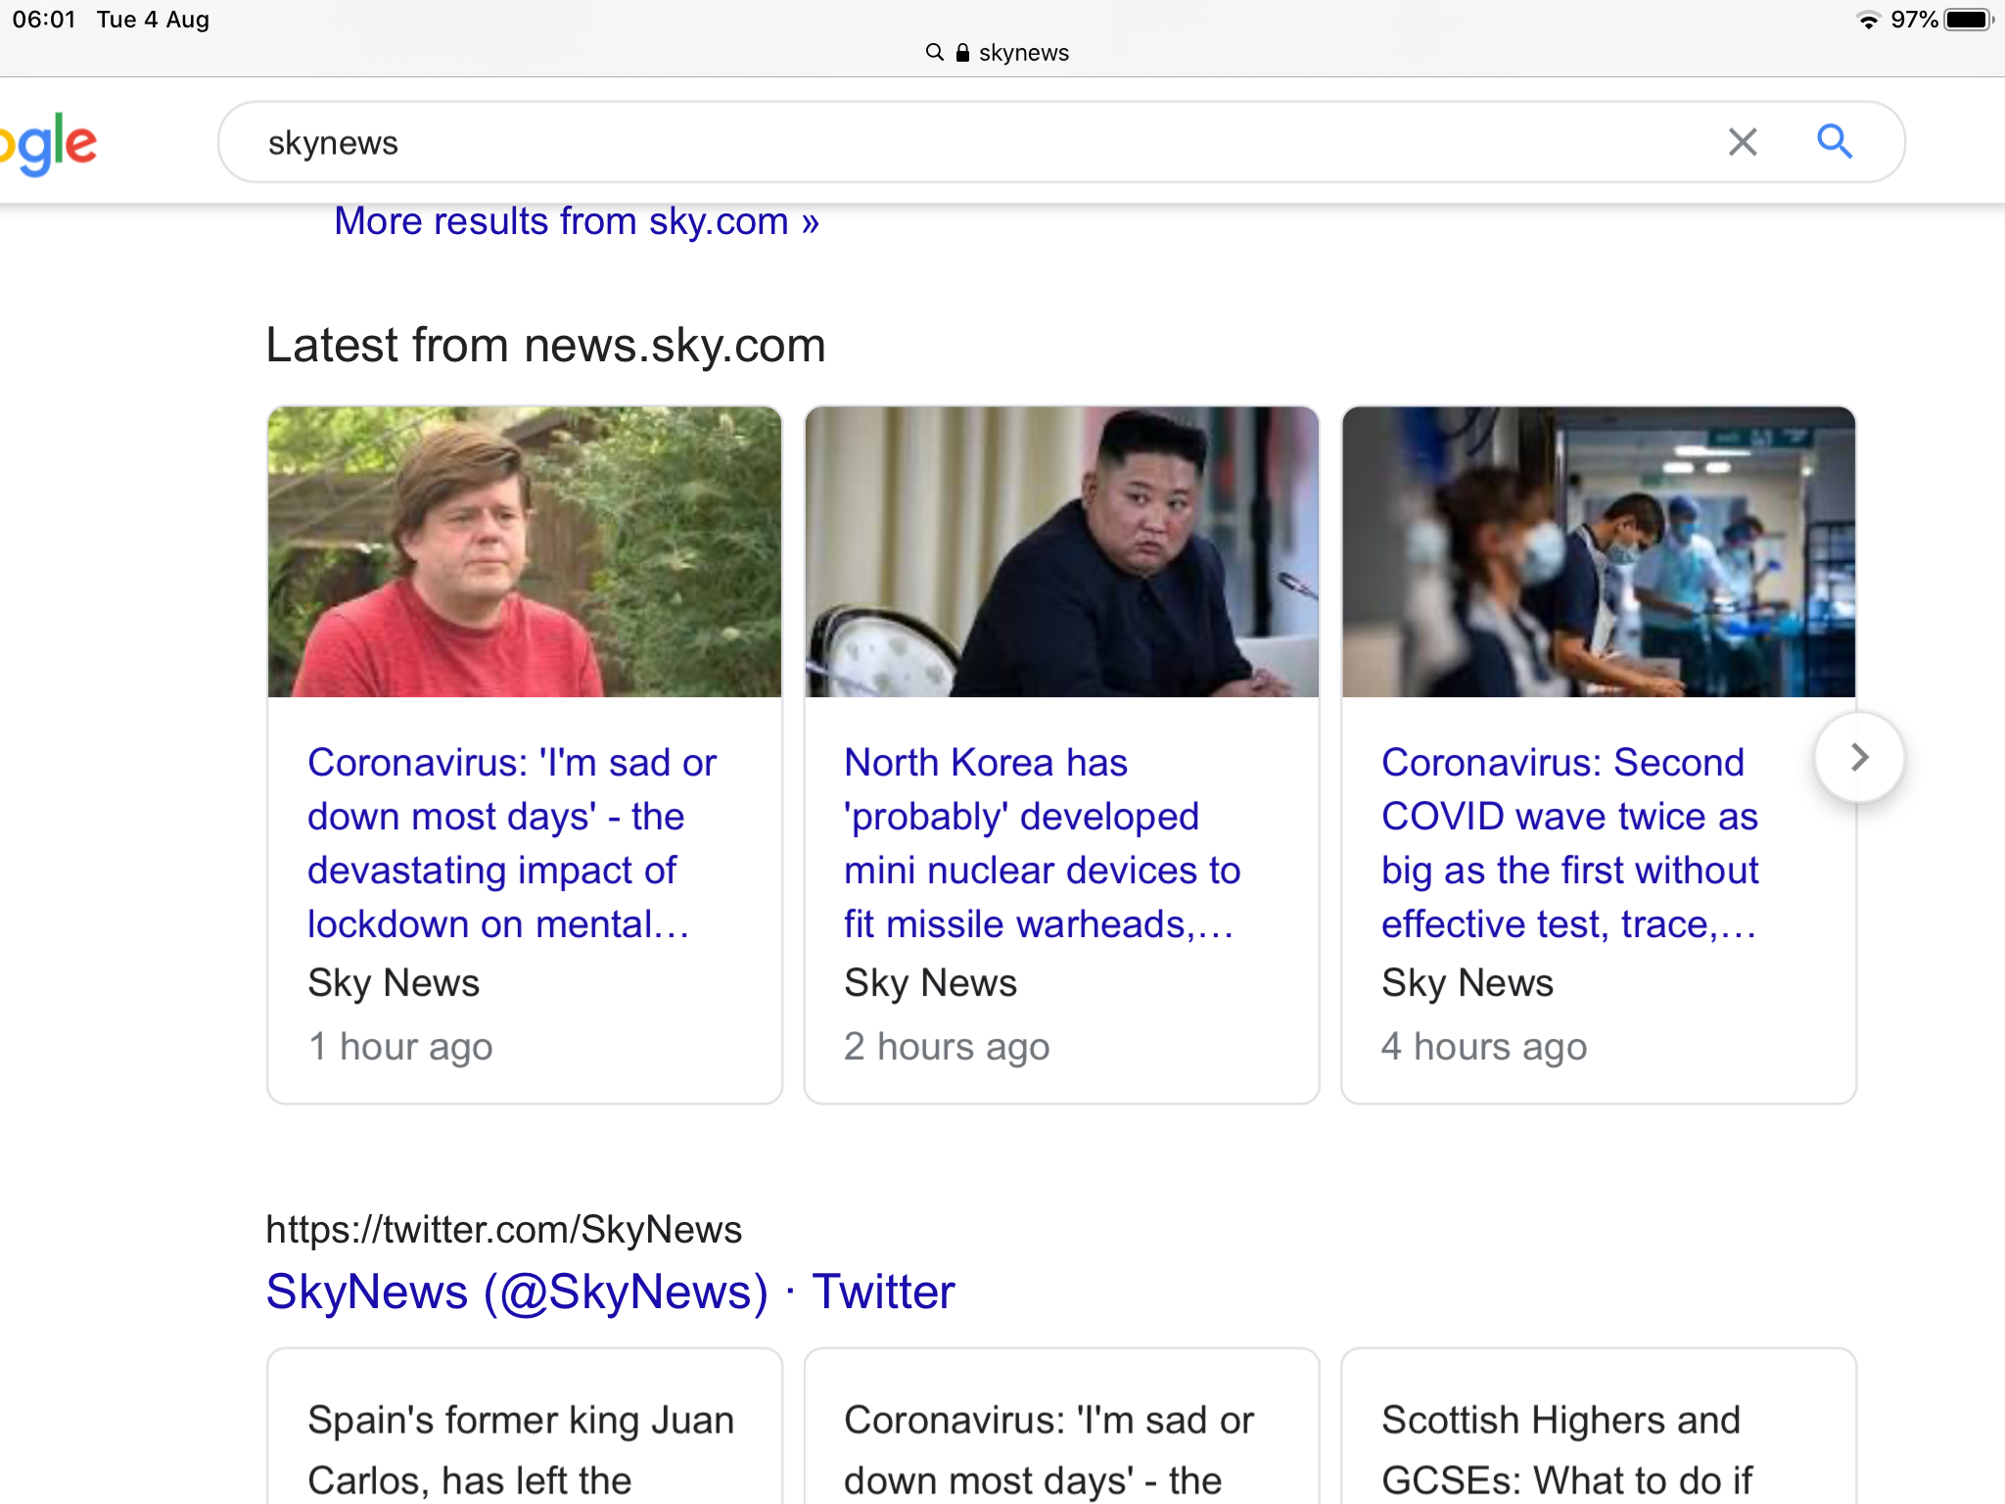Tap the skynews address bar text
Screen dimensions: 2005x1504
click(1023, 53)
